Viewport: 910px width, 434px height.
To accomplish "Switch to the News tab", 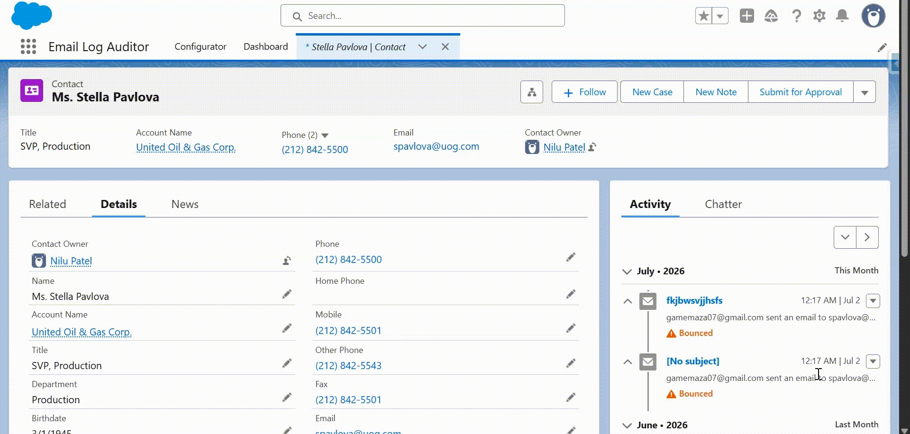I will coord(185,204).
